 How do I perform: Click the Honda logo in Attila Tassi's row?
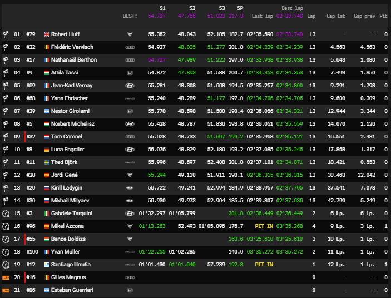(x=130, y=73)
